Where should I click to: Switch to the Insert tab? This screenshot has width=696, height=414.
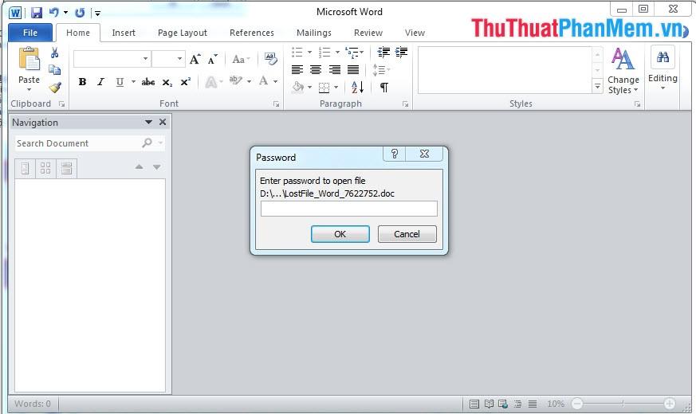pos(124,33)
